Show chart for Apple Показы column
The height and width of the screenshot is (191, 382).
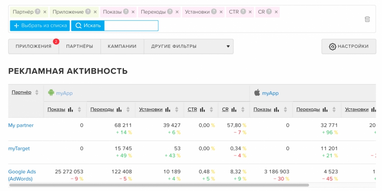tap(276, 110)
